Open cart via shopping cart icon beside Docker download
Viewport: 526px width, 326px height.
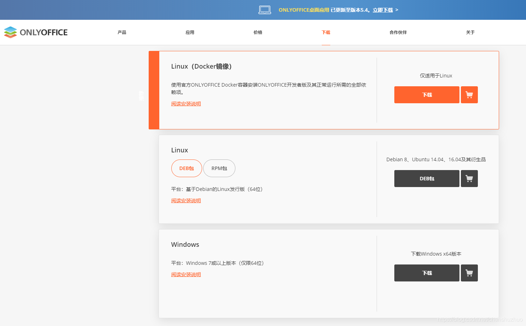(469, 95)
